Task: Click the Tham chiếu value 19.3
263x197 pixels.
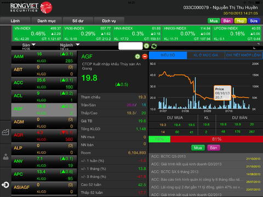Action: pos(142,97)
